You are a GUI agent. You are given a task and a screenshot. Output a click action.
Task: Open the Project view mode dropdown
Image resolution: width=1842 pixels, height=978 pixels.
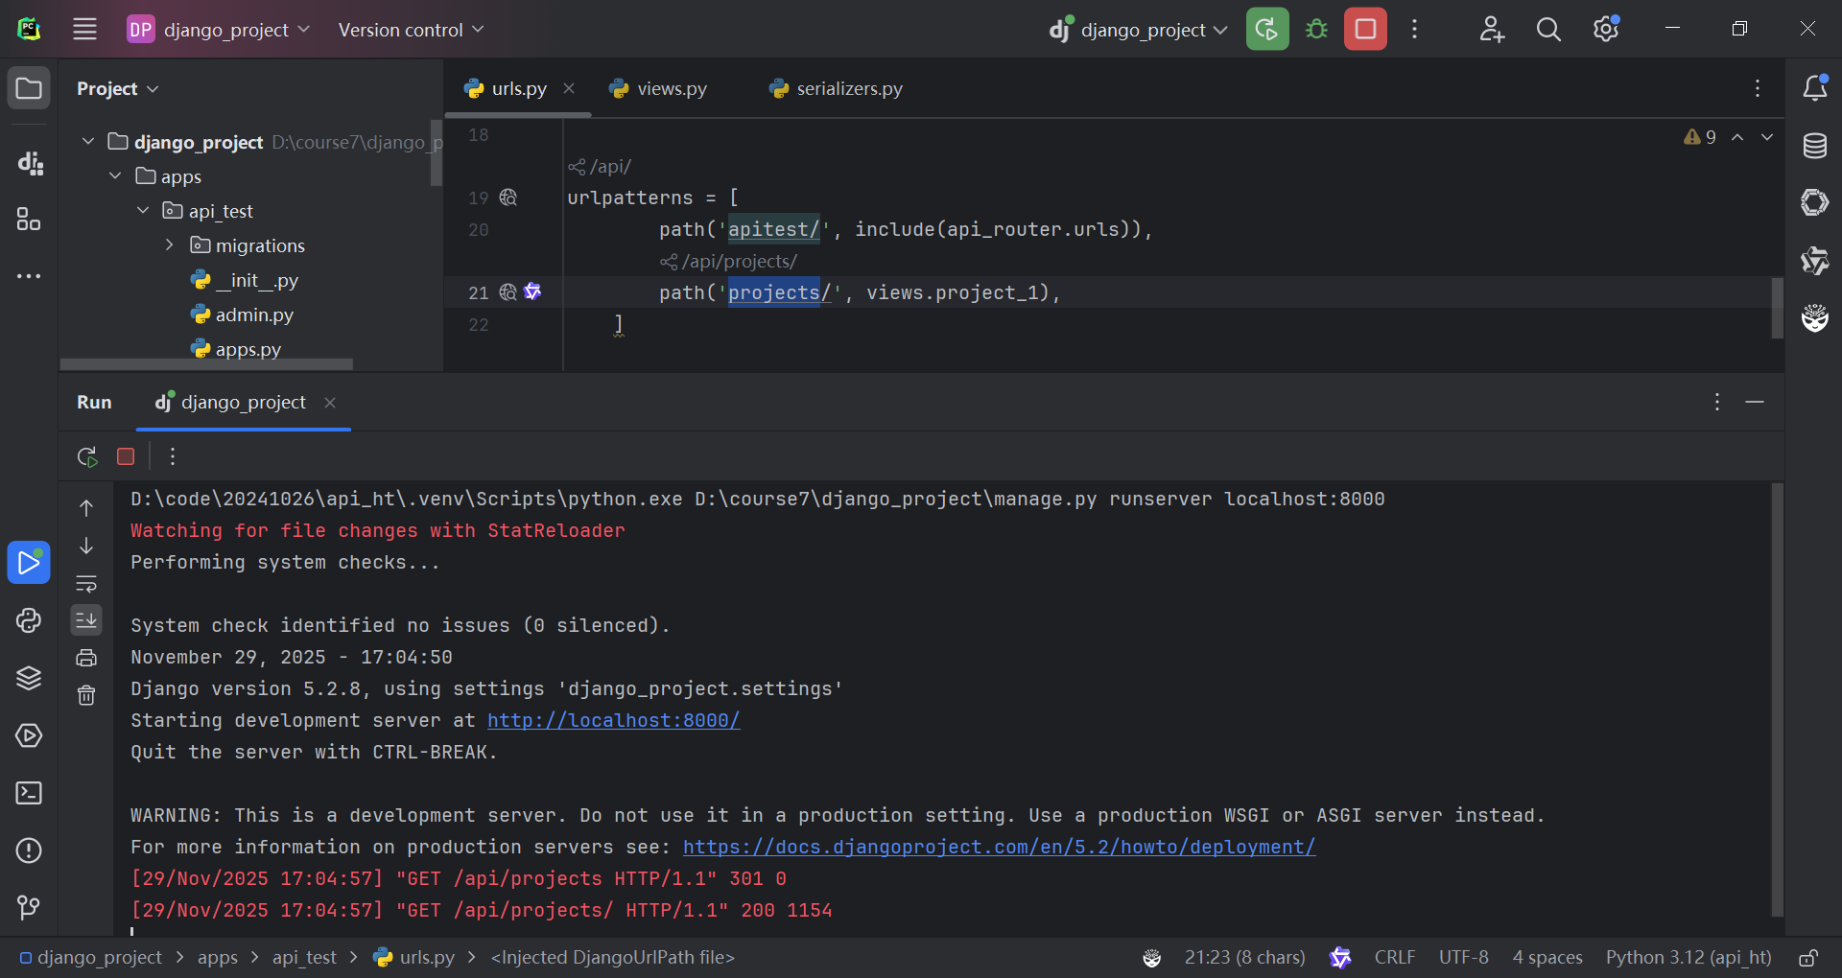tap(117, 89)
